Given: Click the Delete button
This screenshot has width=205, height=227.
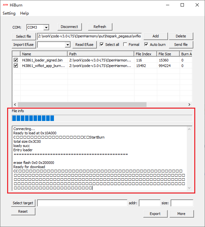Looking at the screenshot, I should pyautogui.click(x=181, y=36).
